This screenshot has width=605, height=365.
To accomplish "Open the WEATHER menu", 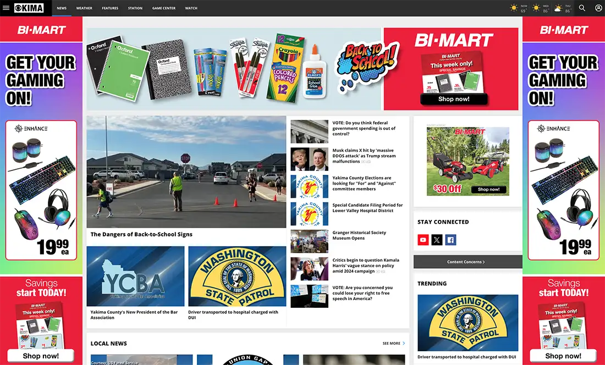I will [x=84, y=8].
